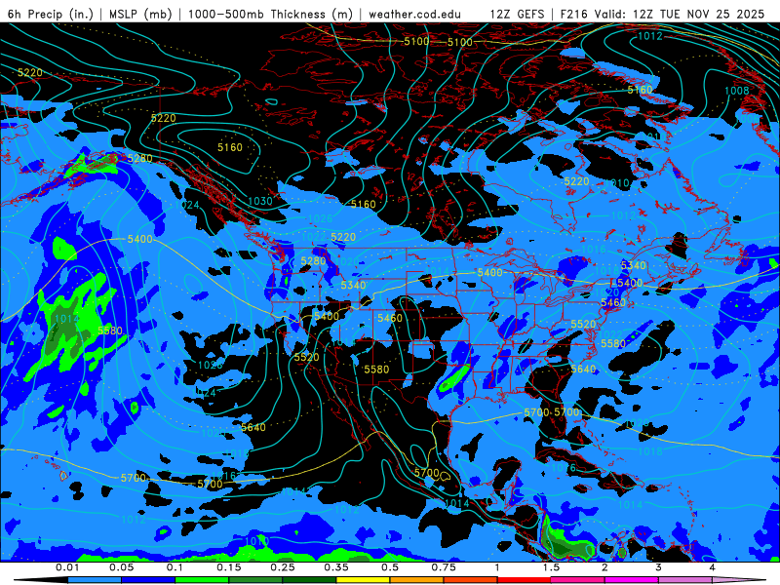The image size is (780, 585).
Task: Click the black arrow at the legend's left end
Action: 41,580
